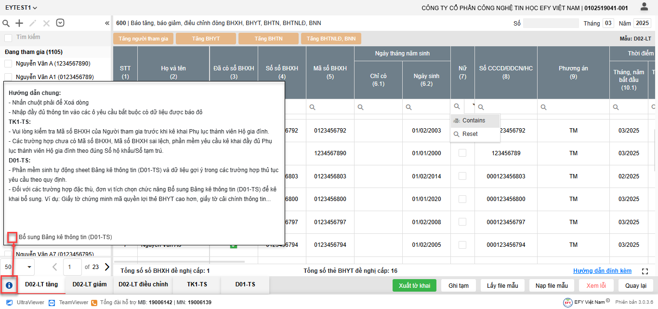Open the boxed chevron dropdown in left toolbar

pyautogui.click(x=60, y=23)
